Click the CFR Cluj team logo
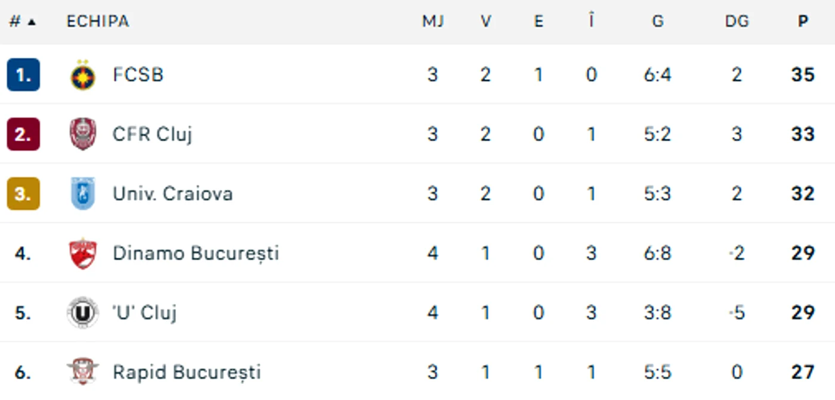The height and width of the screenshot is (400, 835). 83,134
